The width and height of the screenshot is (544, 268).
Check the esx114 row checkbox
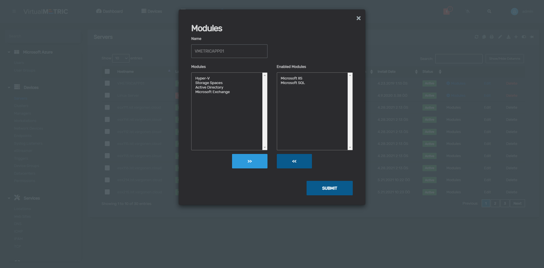pos(107,120)
